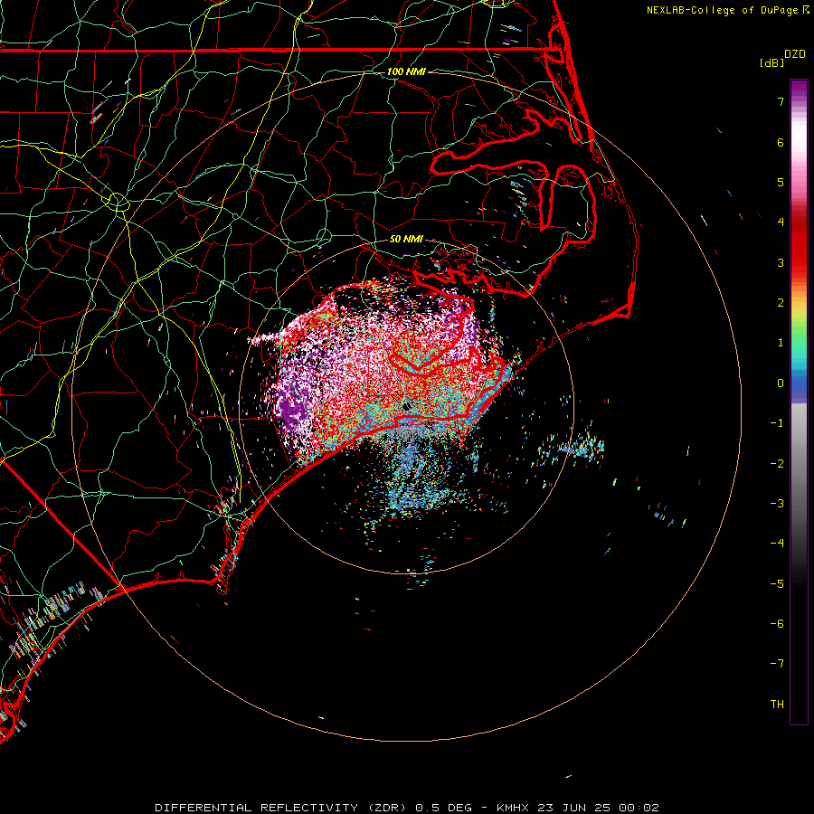Image resolution: width=814 pixels, height=814 pixels.
Task: Click the -5 value on the color scale
Action: (x=777, y=584)
